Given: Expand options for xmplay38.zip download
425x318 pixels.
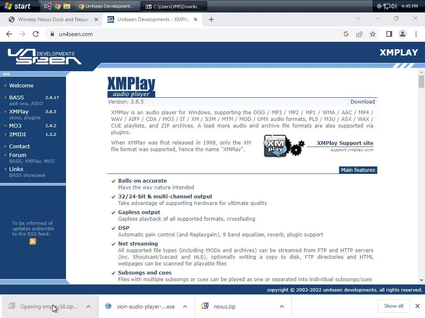Looking at the screenshot, I should [88, 307].
